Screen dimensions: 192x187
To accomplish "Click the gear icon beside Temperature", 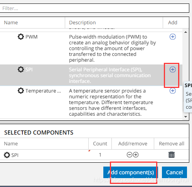I will pyautogui.click(x=21, y=91).
